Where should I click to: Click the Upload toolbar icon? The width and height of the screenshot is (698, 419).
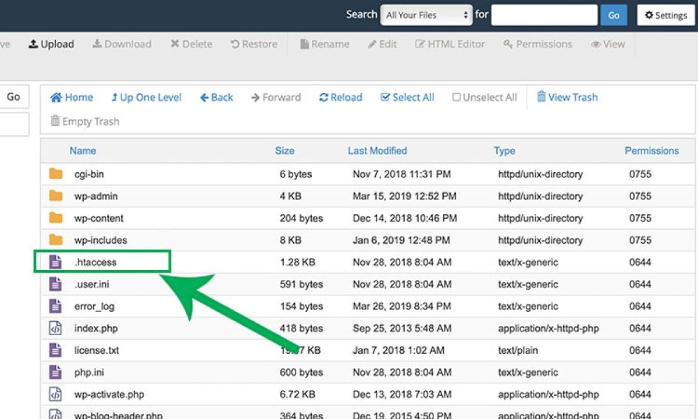tap(33, 44)
